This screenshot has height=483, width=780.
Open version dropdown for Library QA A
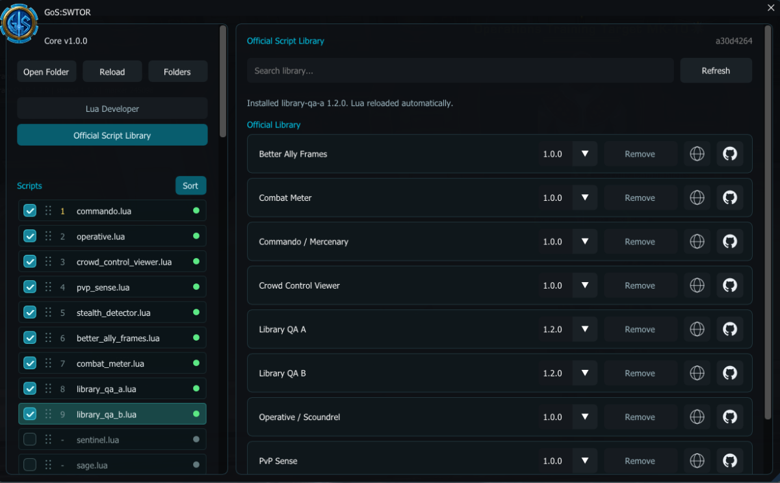(585, 330)
